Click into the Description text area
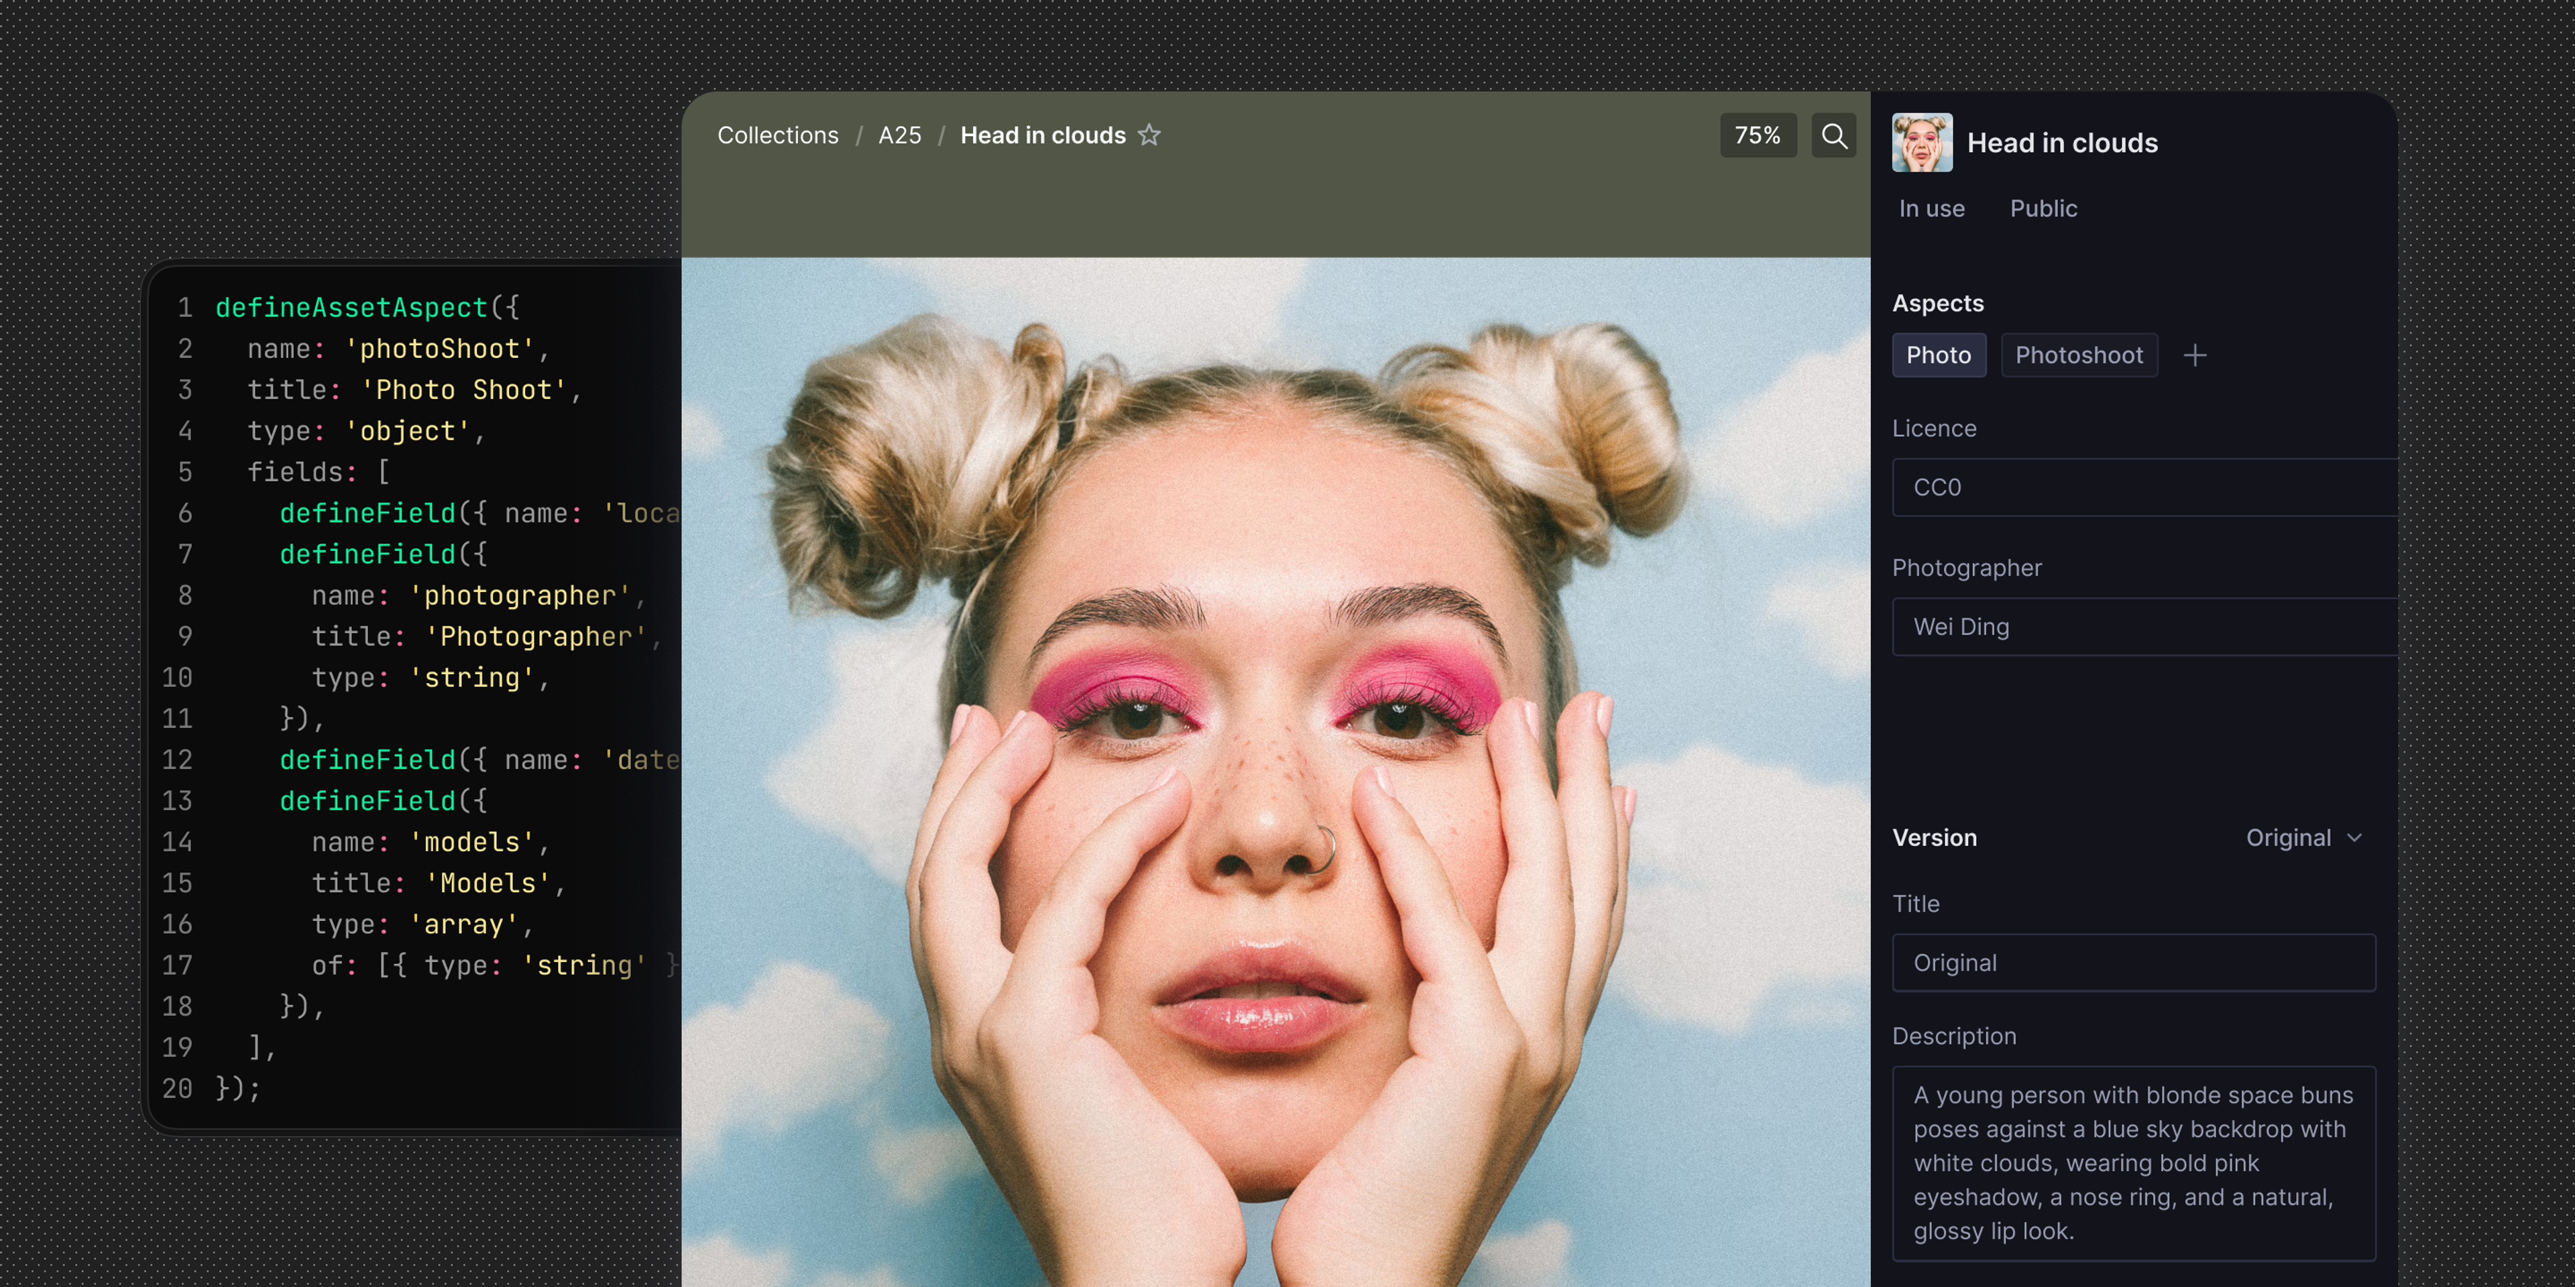Screen dimensions: 2575x1287 click(2133, 1163)
